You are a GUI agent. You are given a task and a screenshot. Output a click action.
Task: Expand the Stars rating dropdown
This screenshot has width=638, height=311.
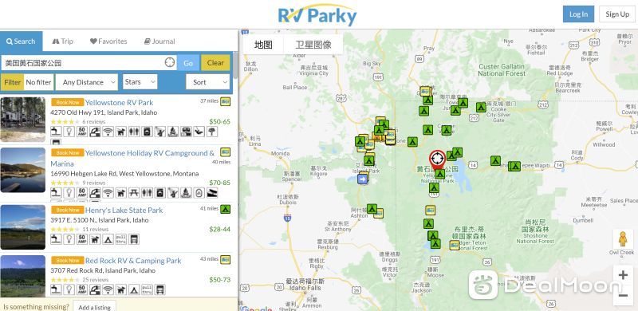pos(140,82)
